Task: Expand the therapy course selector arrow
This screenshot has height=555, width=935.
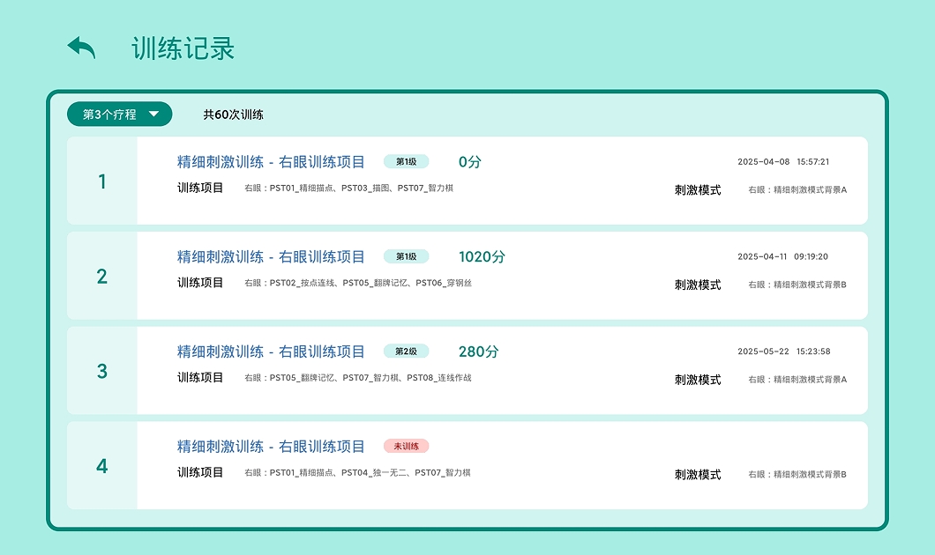Action: [153, 114]
